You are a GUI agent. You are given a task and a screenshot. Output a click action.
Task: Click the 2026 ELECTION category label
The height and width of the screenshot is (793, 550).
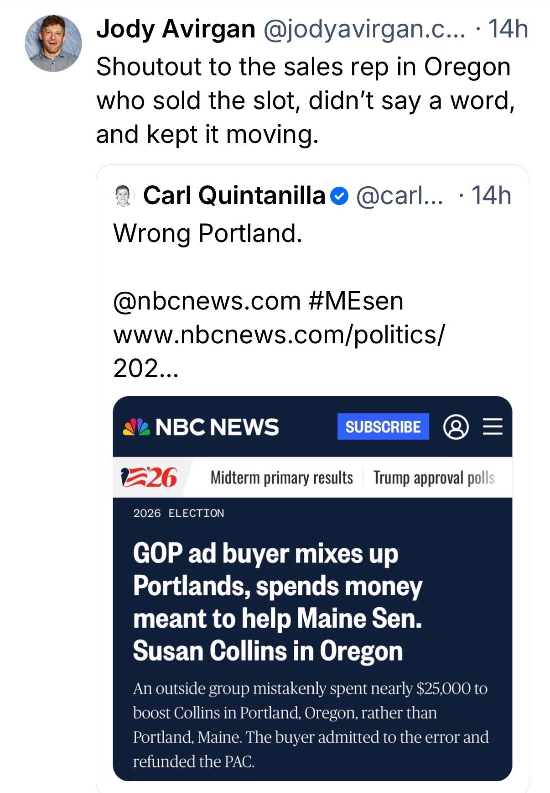[179, 513]
